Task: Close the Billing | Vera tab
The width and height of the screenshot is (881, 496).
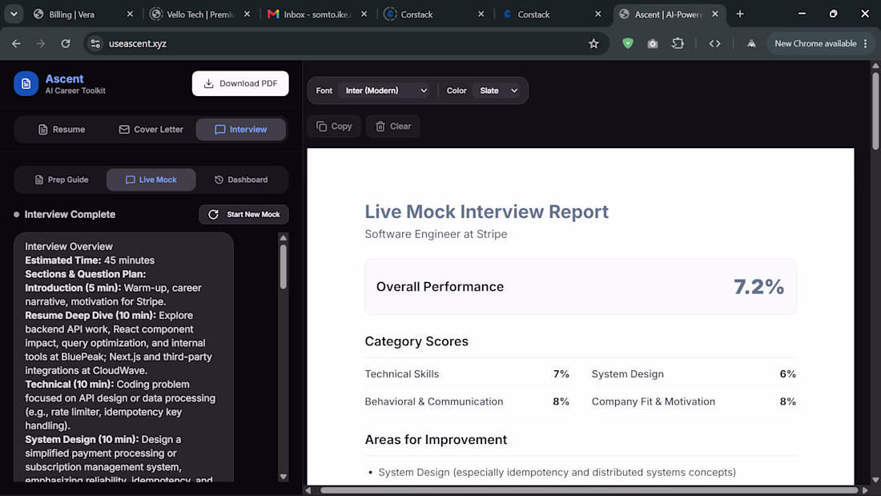Action: click(130, 14)
